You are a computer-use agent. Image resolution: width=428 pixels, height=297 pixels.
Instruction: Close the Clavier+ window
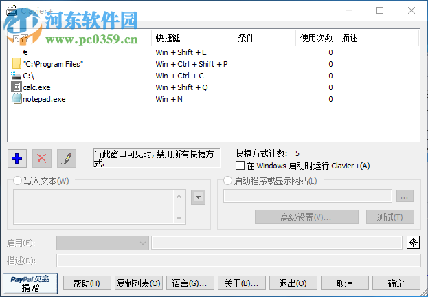tap(412, 10)
